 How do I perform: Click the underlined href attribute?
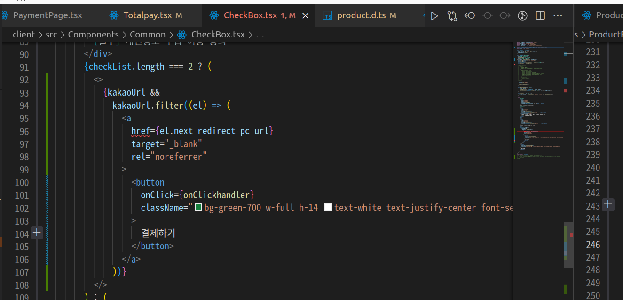pos(141,131)
